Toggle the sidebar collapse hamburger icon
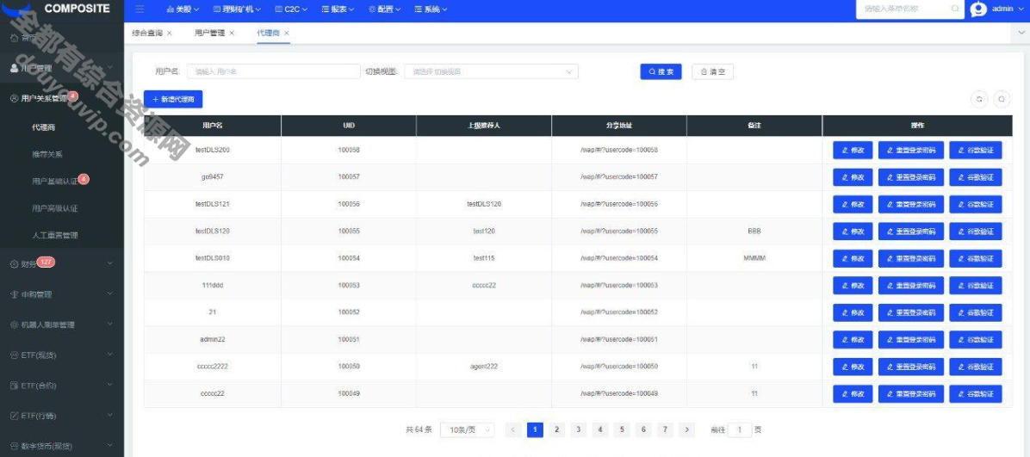1030x457 pixels. point(140,9)
